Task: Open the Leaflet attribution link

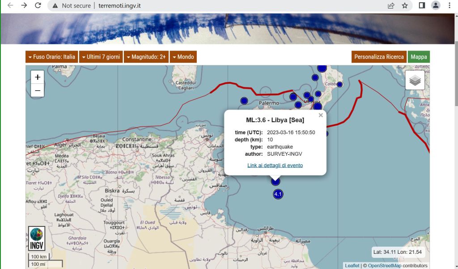Action: [352, 266]
